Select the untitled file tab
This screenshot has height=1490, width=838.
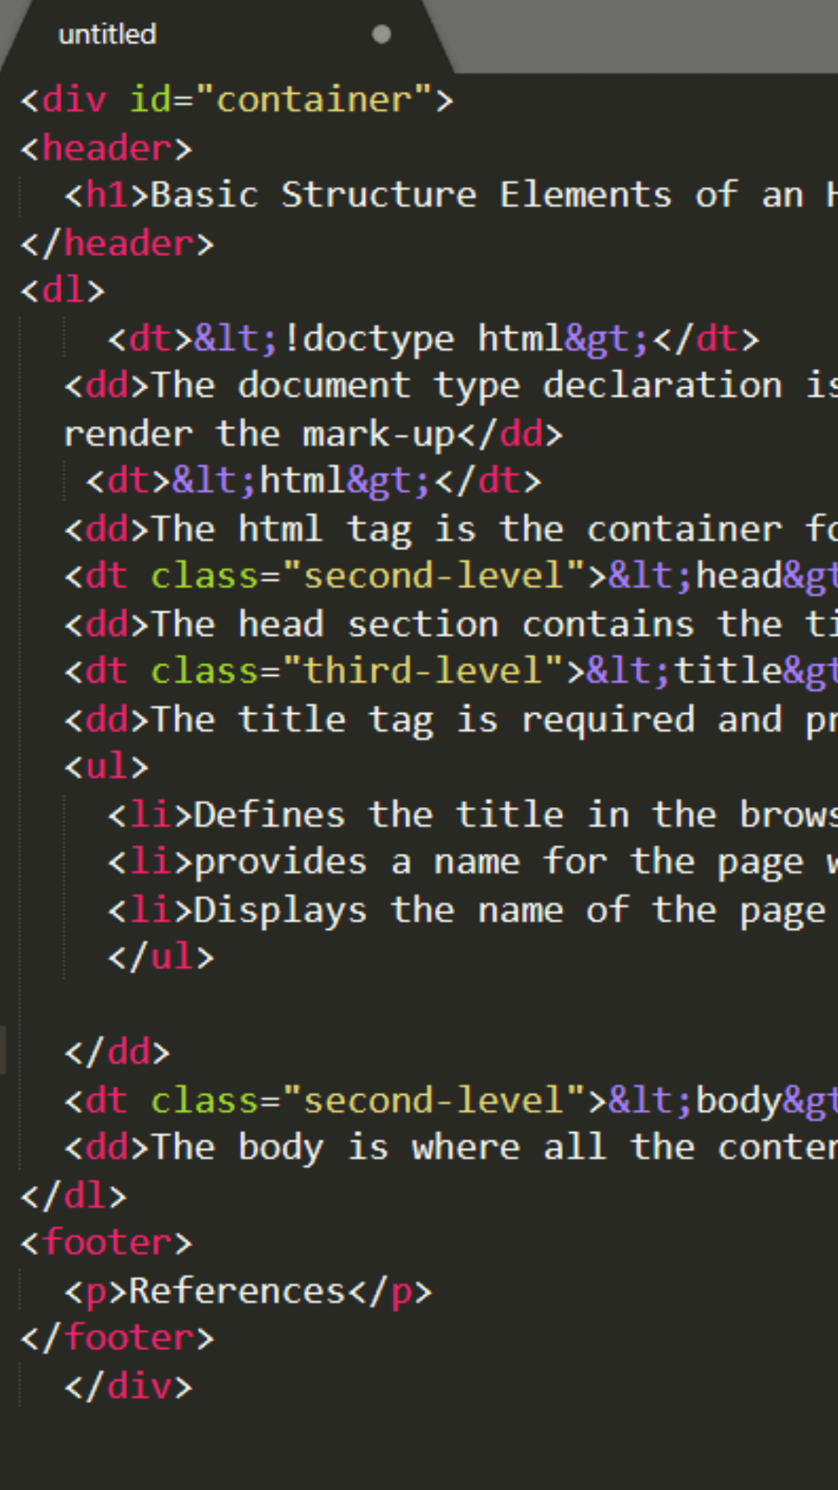coord(108,35)
